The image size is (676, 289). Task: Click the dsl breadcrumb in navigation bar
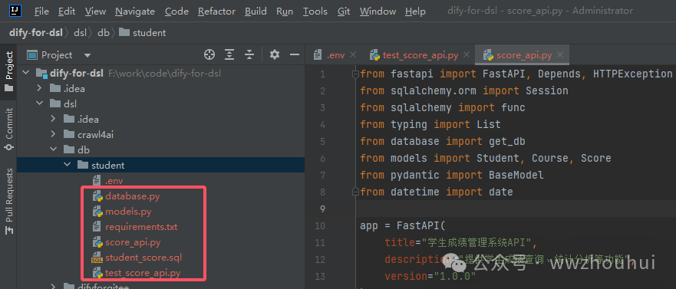[81, 33]
